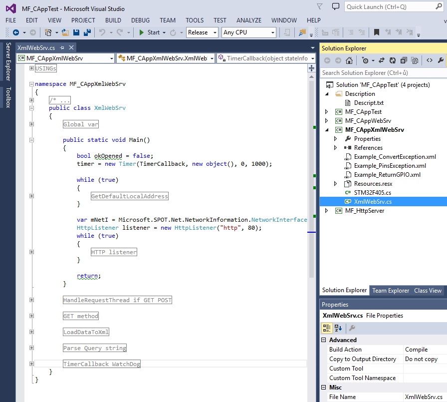Switch to the Team Explorer tab
This screenshot has height=402, width=447.
pyautogui.click(x=390, y=291)
